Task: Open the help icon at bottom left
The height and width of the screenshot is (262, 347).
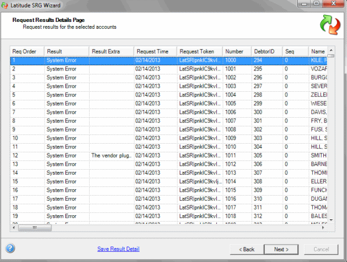Action: (10, 248)
